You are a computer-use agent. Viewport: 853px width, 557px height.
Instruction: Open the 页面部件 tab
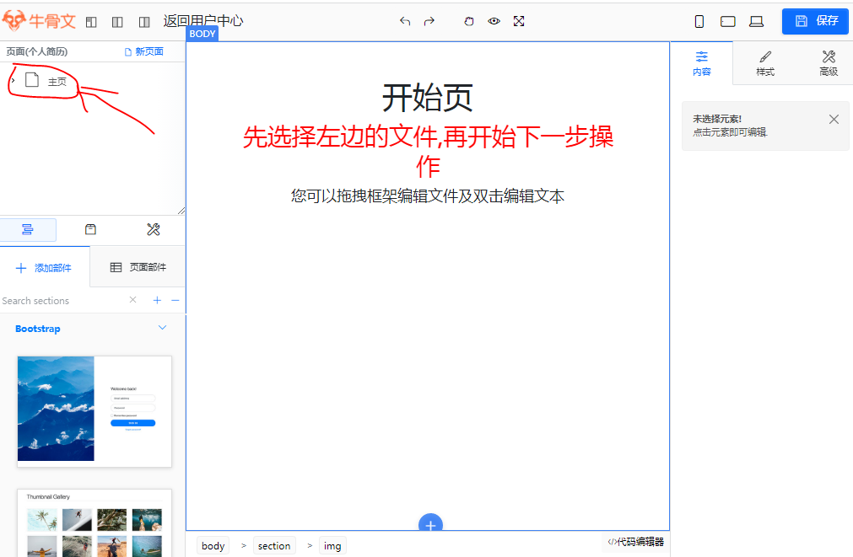138,267
